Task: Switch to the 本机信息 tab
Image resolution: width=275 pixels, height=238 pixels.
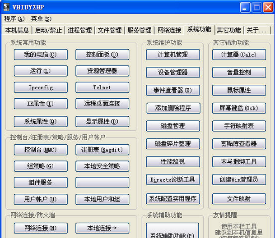Action: coord(17,30)
